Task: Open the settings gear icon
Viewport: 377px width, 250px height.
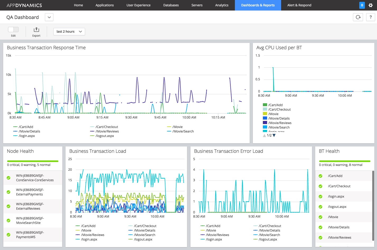Action: tap(371, 5)
